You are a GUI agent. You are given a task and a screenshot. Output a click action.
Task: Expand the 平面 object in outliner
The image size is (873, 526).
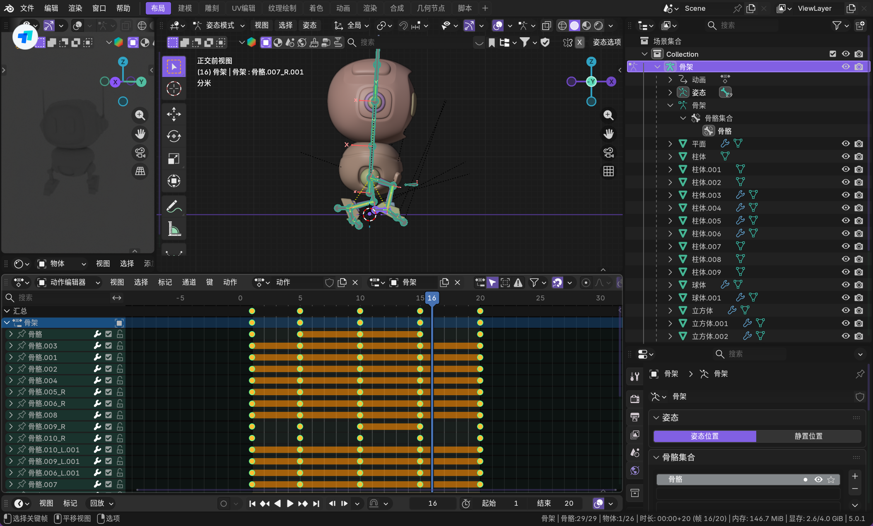pos(670,144)
